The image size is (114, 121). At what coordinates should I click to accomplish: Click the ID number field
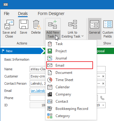click(x=38, y=105)
